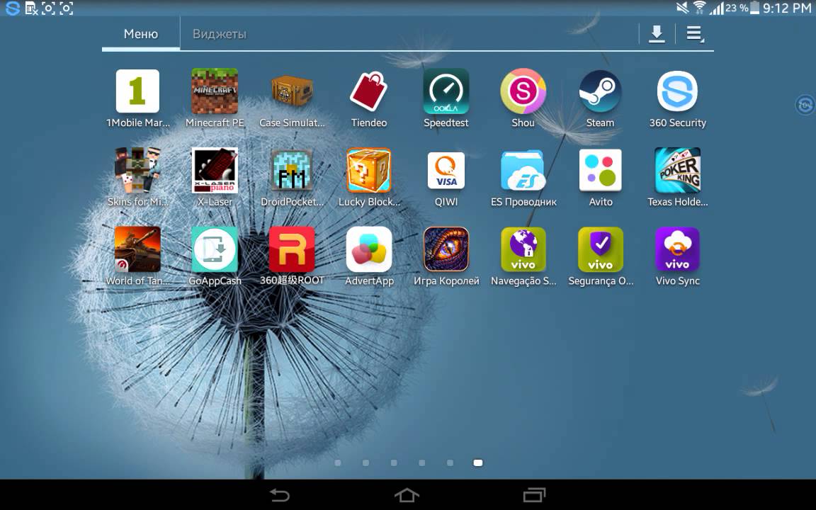This screenshot has width=816, height=510.
Task: Go to the fifth app drawer page dot
Action: 450,463
